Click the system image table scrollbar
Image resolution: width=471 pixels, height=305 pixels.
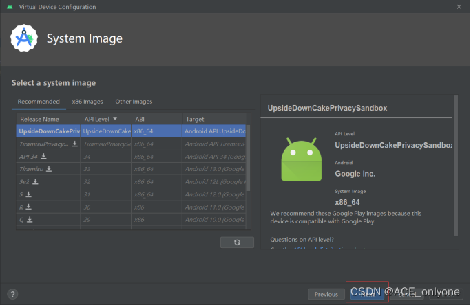(248, 158)
